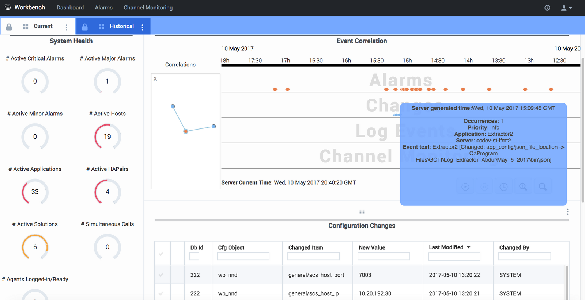The image size is (585, 300).
Task: Click the clock icon in timeline controls
Action: click(x=503, y=187)
